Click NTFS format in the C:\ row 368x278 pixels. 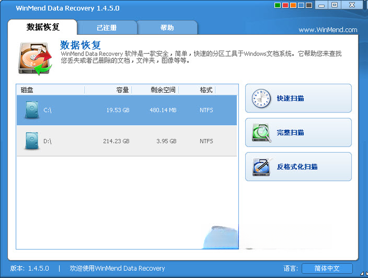[x=206, y=110]
